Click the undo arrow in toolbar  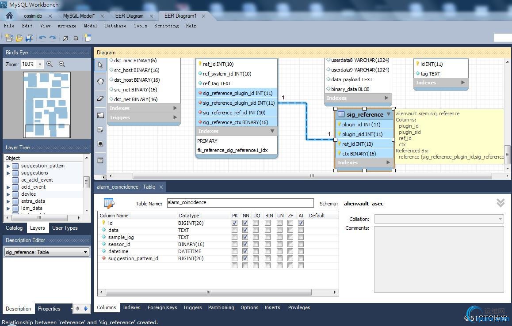42,38
